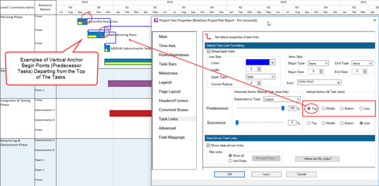Click the Apply button
This screenshot has width=379, height=186.
pos(266,174)
